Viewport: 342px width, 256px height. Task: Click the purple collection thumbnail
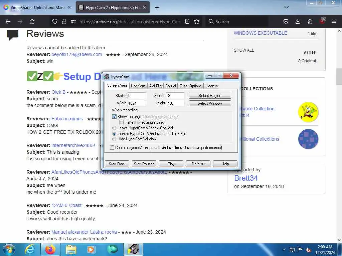(x=308, y=139)
